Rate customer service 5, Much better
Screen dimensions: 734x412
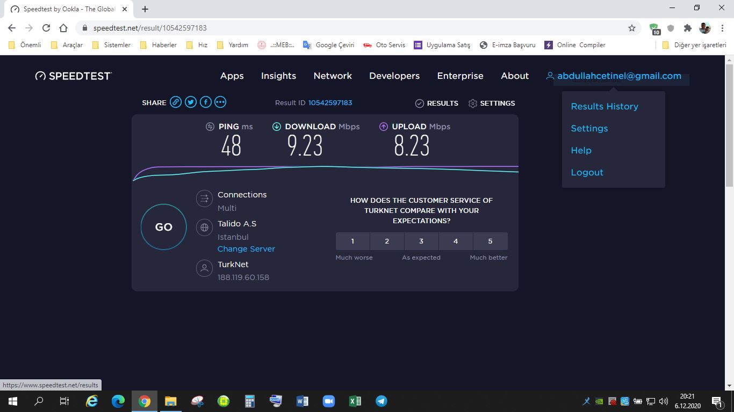(x=490, y=241)
